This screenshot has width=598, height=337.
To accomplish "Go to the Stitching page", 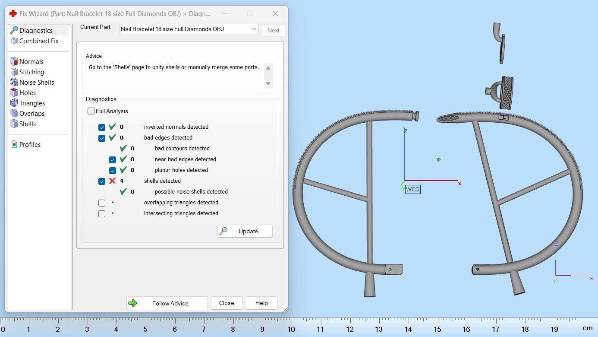I will [31, 72].
